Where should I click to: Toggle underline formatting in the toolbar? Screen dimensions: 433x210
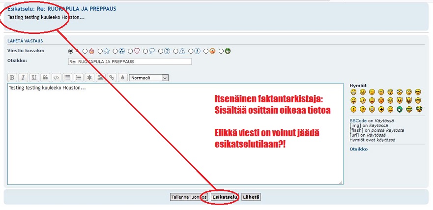pos(34,77)
